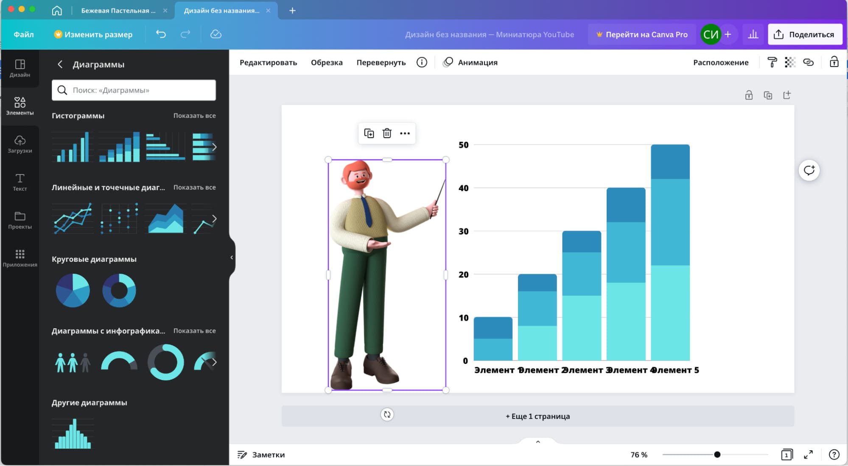Click Показать все next to Гистограммы
The width and height of the screenshot is (848, 466).
(x=194, y=116)
